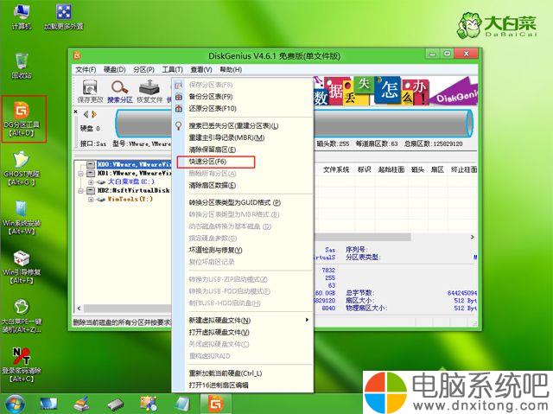Select 清除扇区数据 menu entry
Viewport: 553px width, 414px height.
click(243, 186)
